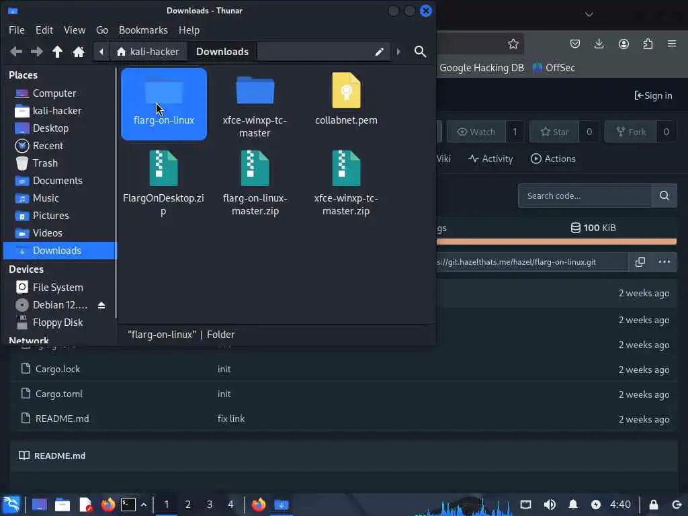Viewport: 688px width, 516px height.
Task: Click the pencil edit location icon
Action: 379,52
